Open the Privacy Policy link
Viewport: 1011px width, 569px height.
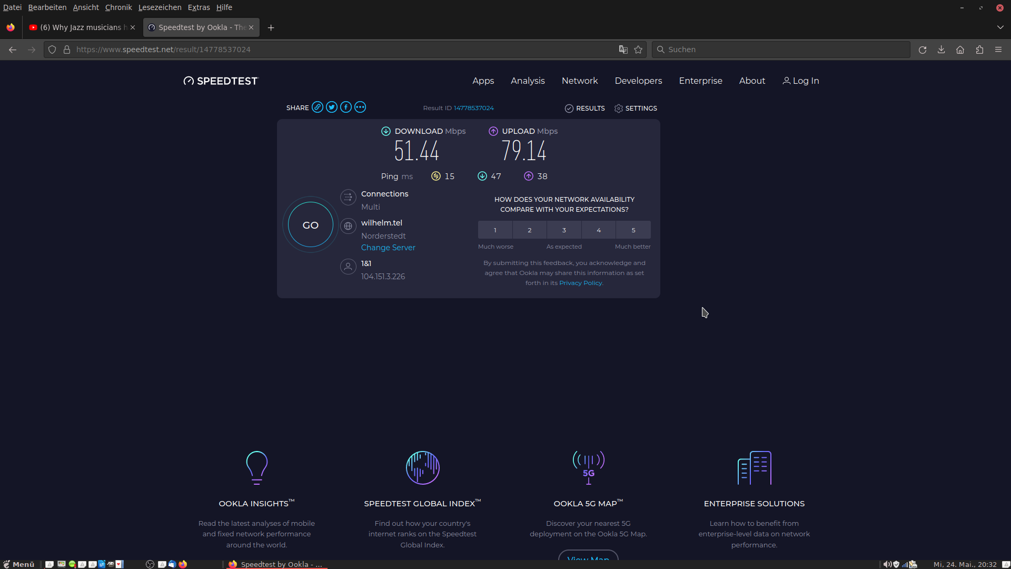tap(581, 283)
